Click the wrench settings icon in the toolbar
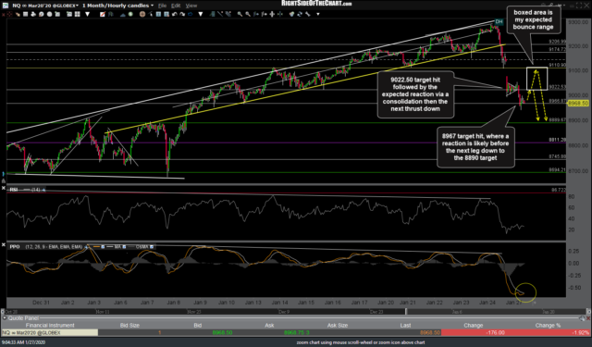The image size is (592, 347). (x=307, y=14)
